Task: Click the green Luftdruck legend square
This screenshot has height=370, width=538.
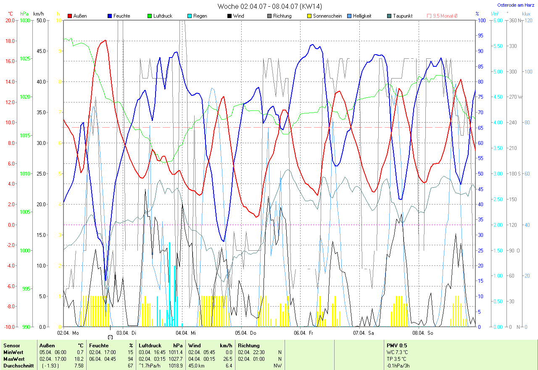Action: point(150,16)
